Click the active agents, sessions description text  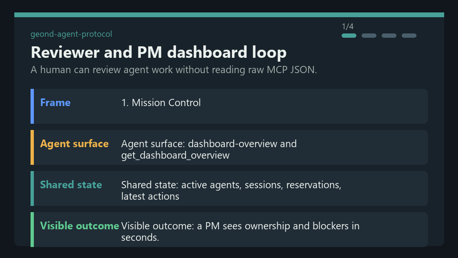coord(231,191)
